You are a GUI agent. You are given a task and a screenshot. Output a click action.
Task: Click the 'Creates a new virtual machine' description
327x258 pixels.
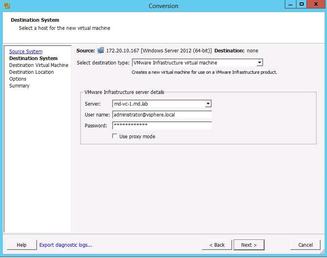(204, 72)
